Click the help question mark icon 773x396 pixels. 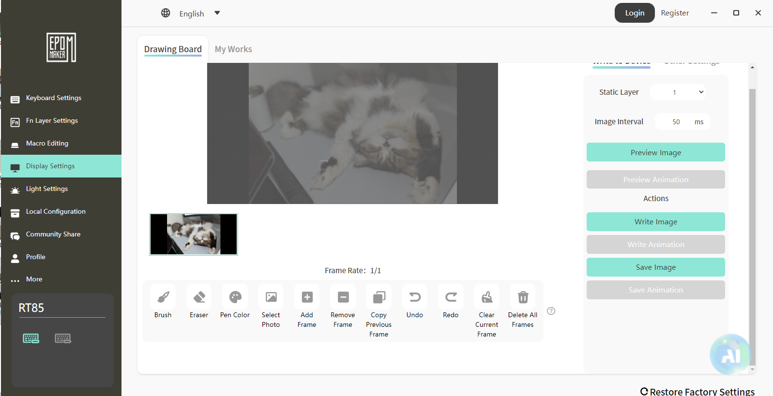click(x=551, y=311)
